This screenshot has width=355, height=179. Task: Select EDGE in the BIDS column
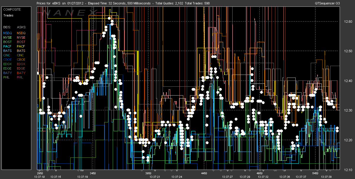(8, 68)
